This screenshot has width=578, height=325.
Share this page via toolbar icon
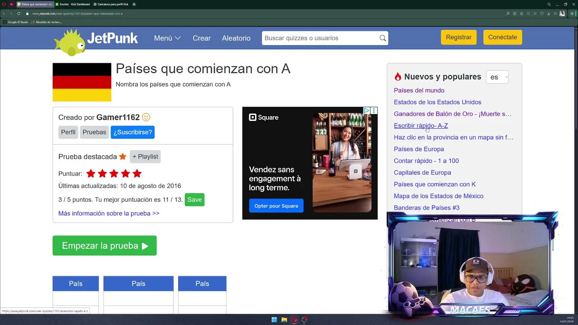coord(515,14)
